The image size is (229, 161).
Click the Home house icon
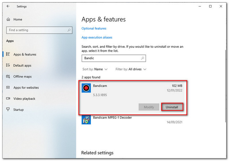8,19
